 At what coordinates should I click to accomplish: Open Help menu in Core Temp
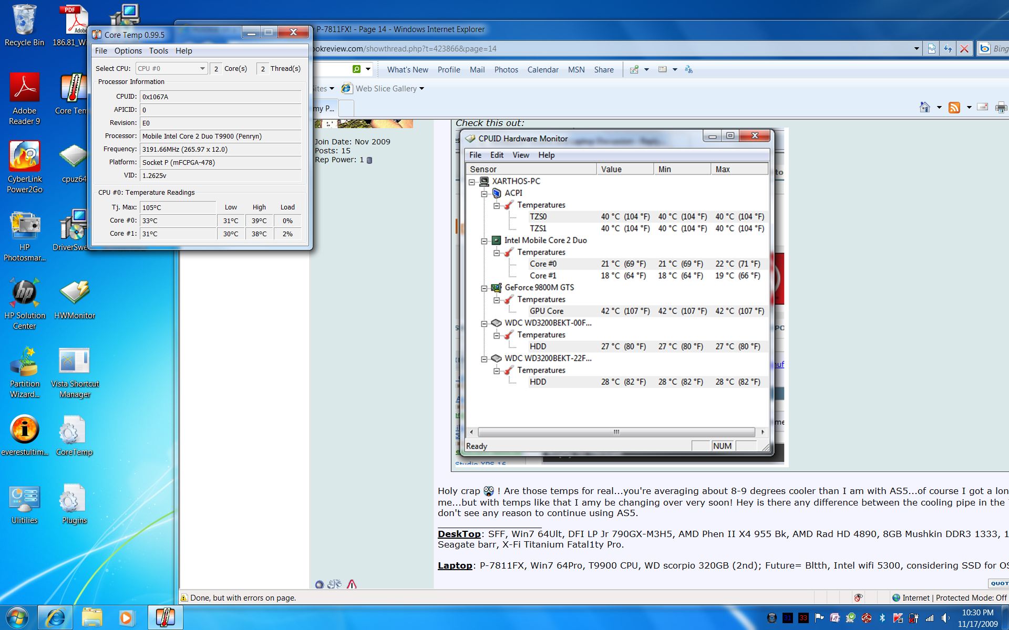(x=184, y=51)
